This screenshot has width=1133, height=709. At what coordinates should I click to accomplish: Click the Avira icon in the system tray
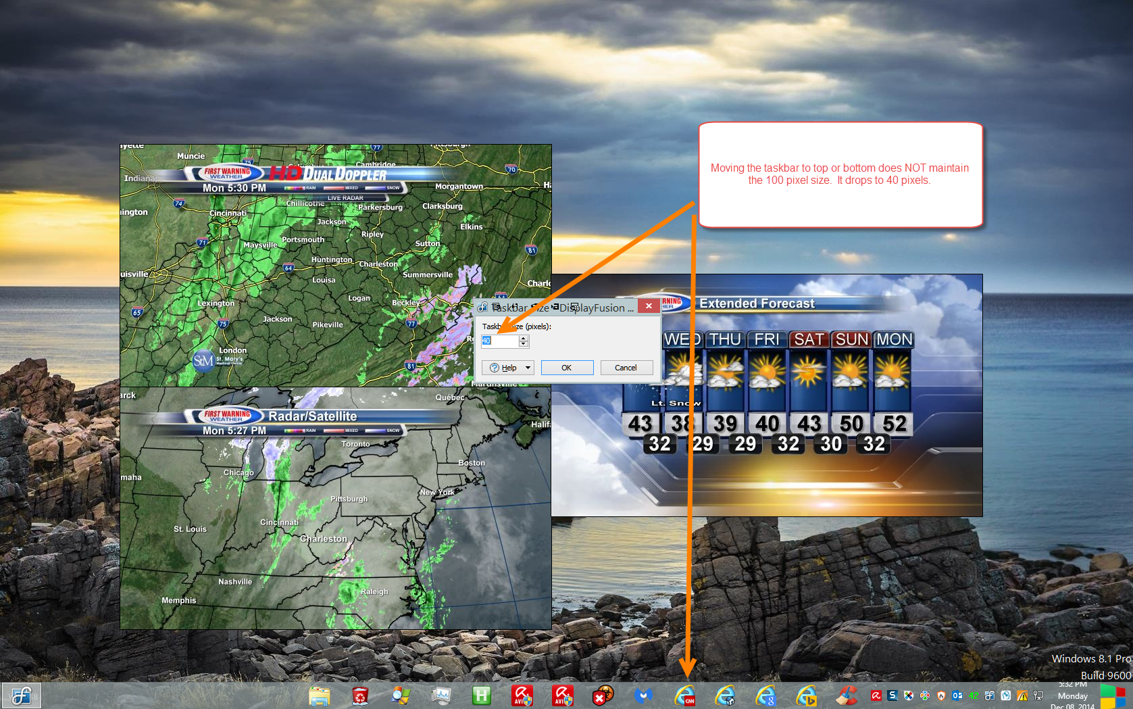pyautogui.click(x=876, y=695)
